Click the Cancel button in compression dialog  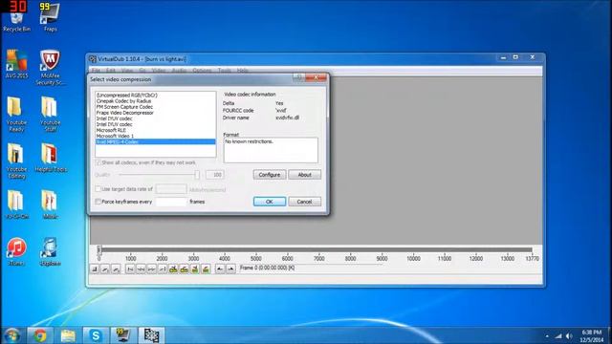pos(304,202)
